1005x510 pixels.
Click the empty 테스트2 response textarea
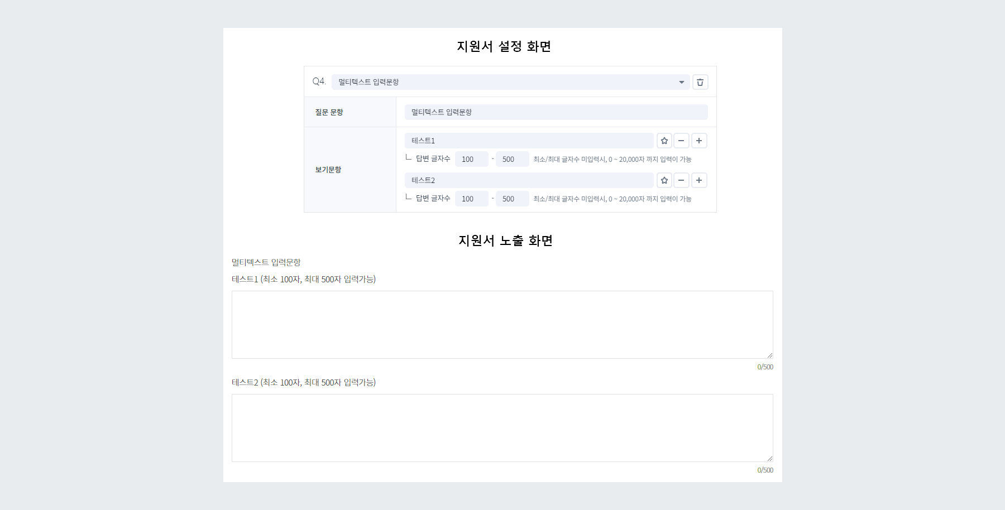pos(502,427)
